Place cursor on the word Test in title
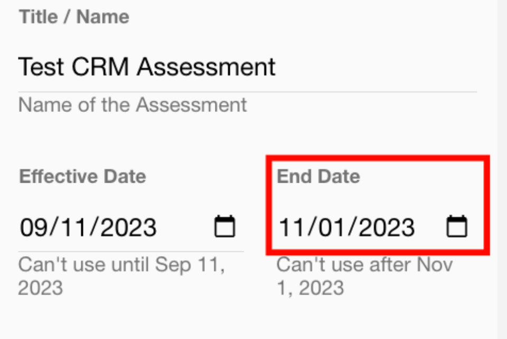This screenshot has width=507, height=339. (x=41, y=68)
